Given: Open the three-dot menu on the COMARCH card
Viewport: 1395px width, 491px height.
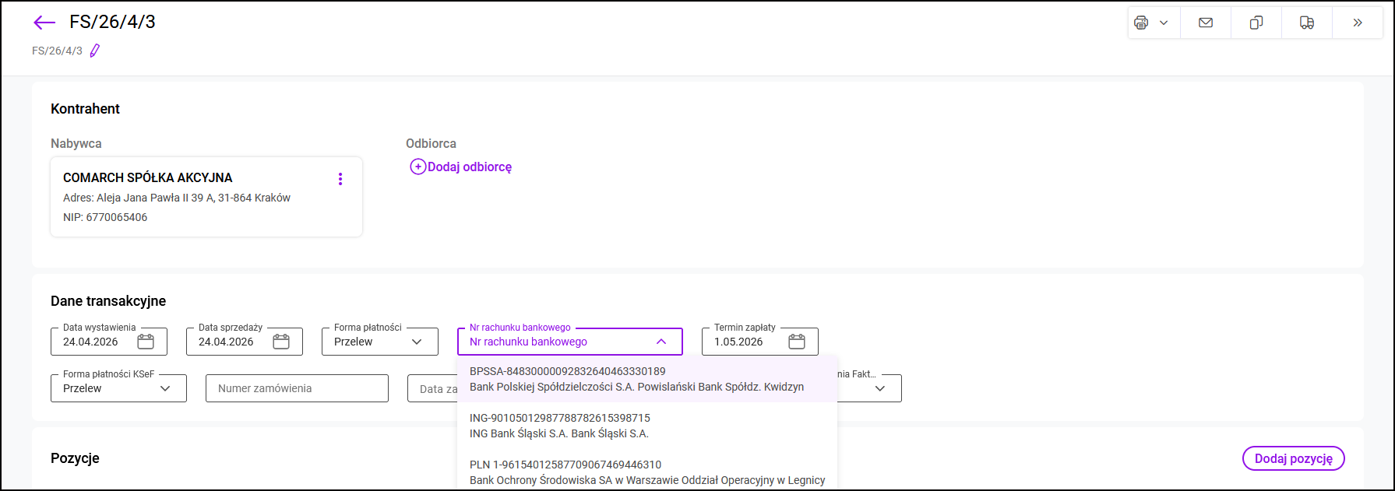Looking at the screenshot, I should (x=340, y=179).
